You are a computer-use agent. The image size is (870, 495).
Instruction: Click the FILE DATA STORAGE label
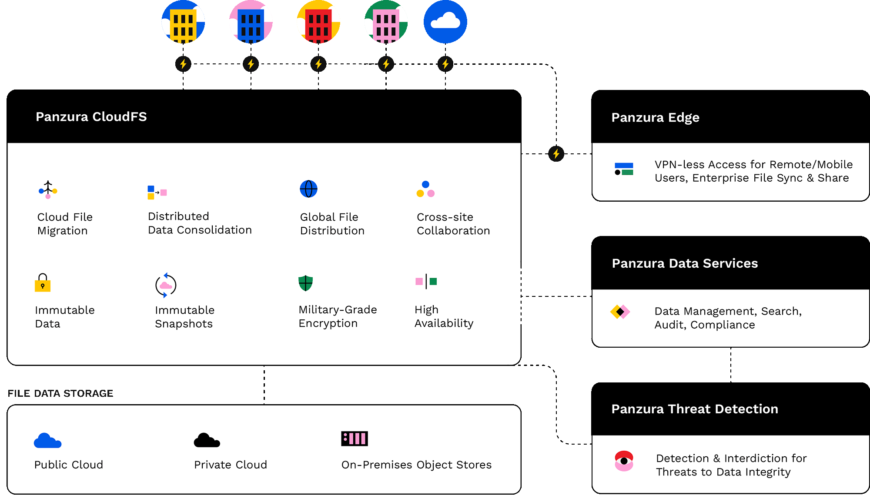click(x=60, y=393)
